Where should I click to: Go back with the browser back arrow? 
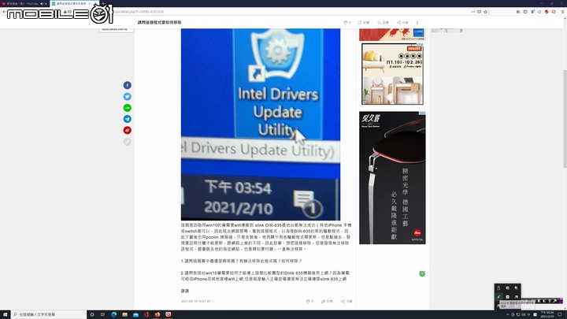click(x=4, y=12)
